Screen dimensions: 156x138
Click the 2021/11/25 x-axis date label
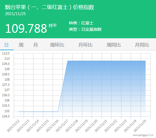(140, 126)
